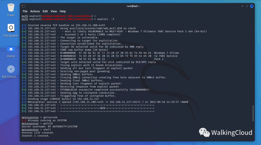Close the terminal window
Screen dimensions: 261x145
[x=252, y=6]
